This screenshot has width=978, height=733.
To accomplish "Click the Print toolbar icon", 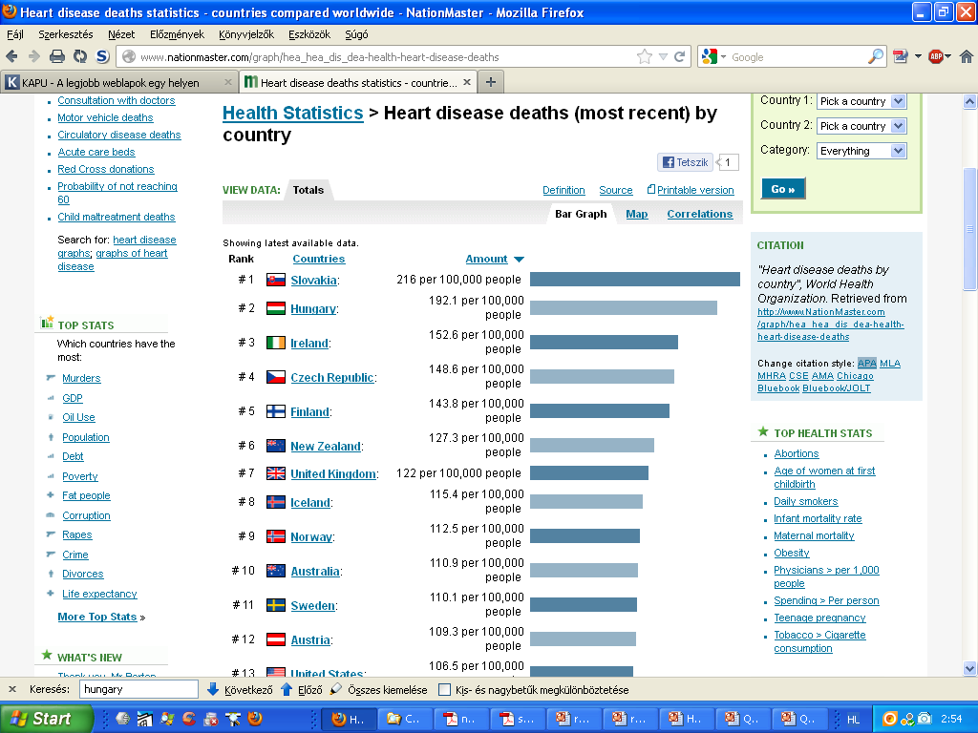I will tap(56, 56).
